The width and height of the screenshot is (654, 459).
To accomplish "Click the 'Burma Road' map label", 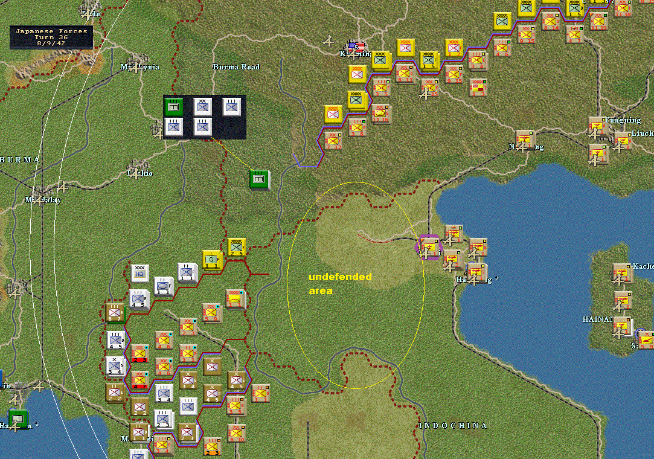I will [236, 67].
